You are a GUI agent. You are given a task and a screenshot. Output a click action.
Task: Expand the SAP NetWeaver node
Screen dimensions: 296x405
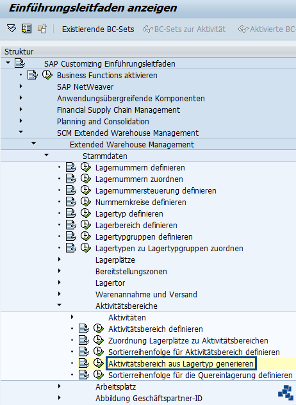pyautogui.click(x=21, y=87)
